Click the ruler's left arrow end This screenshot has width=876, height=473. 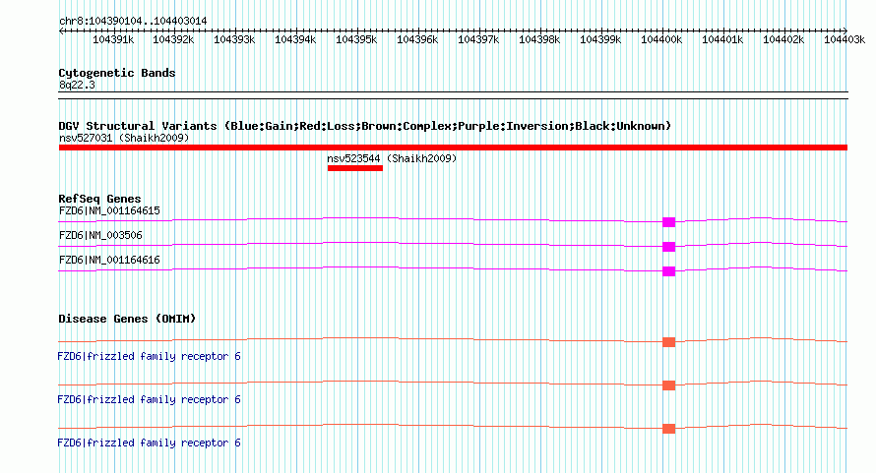coord(61,30)
